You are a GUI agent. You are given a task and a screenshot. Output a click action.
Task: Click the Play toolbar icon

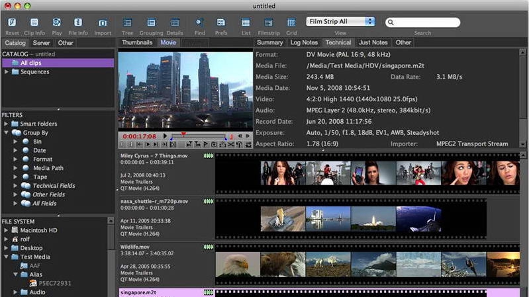pyautogui.click(x=57, y=22)
